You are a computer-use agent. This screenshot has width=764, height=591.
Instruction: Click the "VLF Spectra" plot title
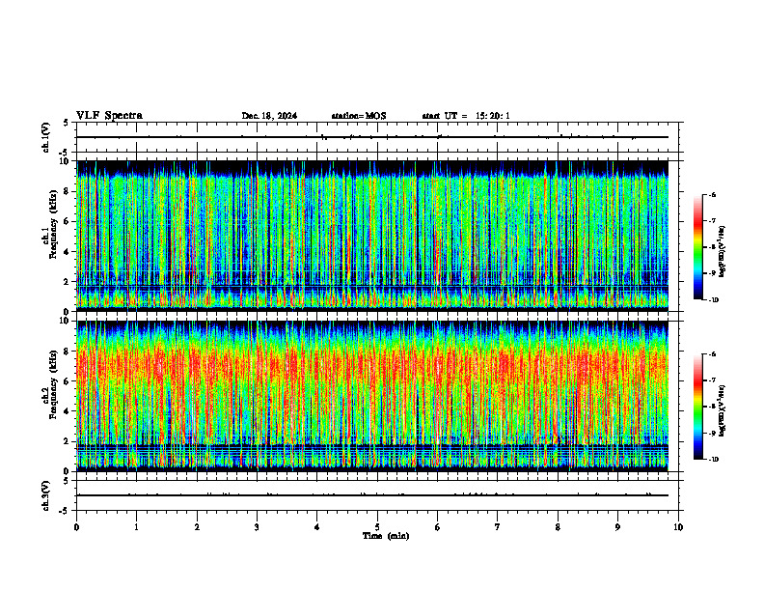(109, 116)
